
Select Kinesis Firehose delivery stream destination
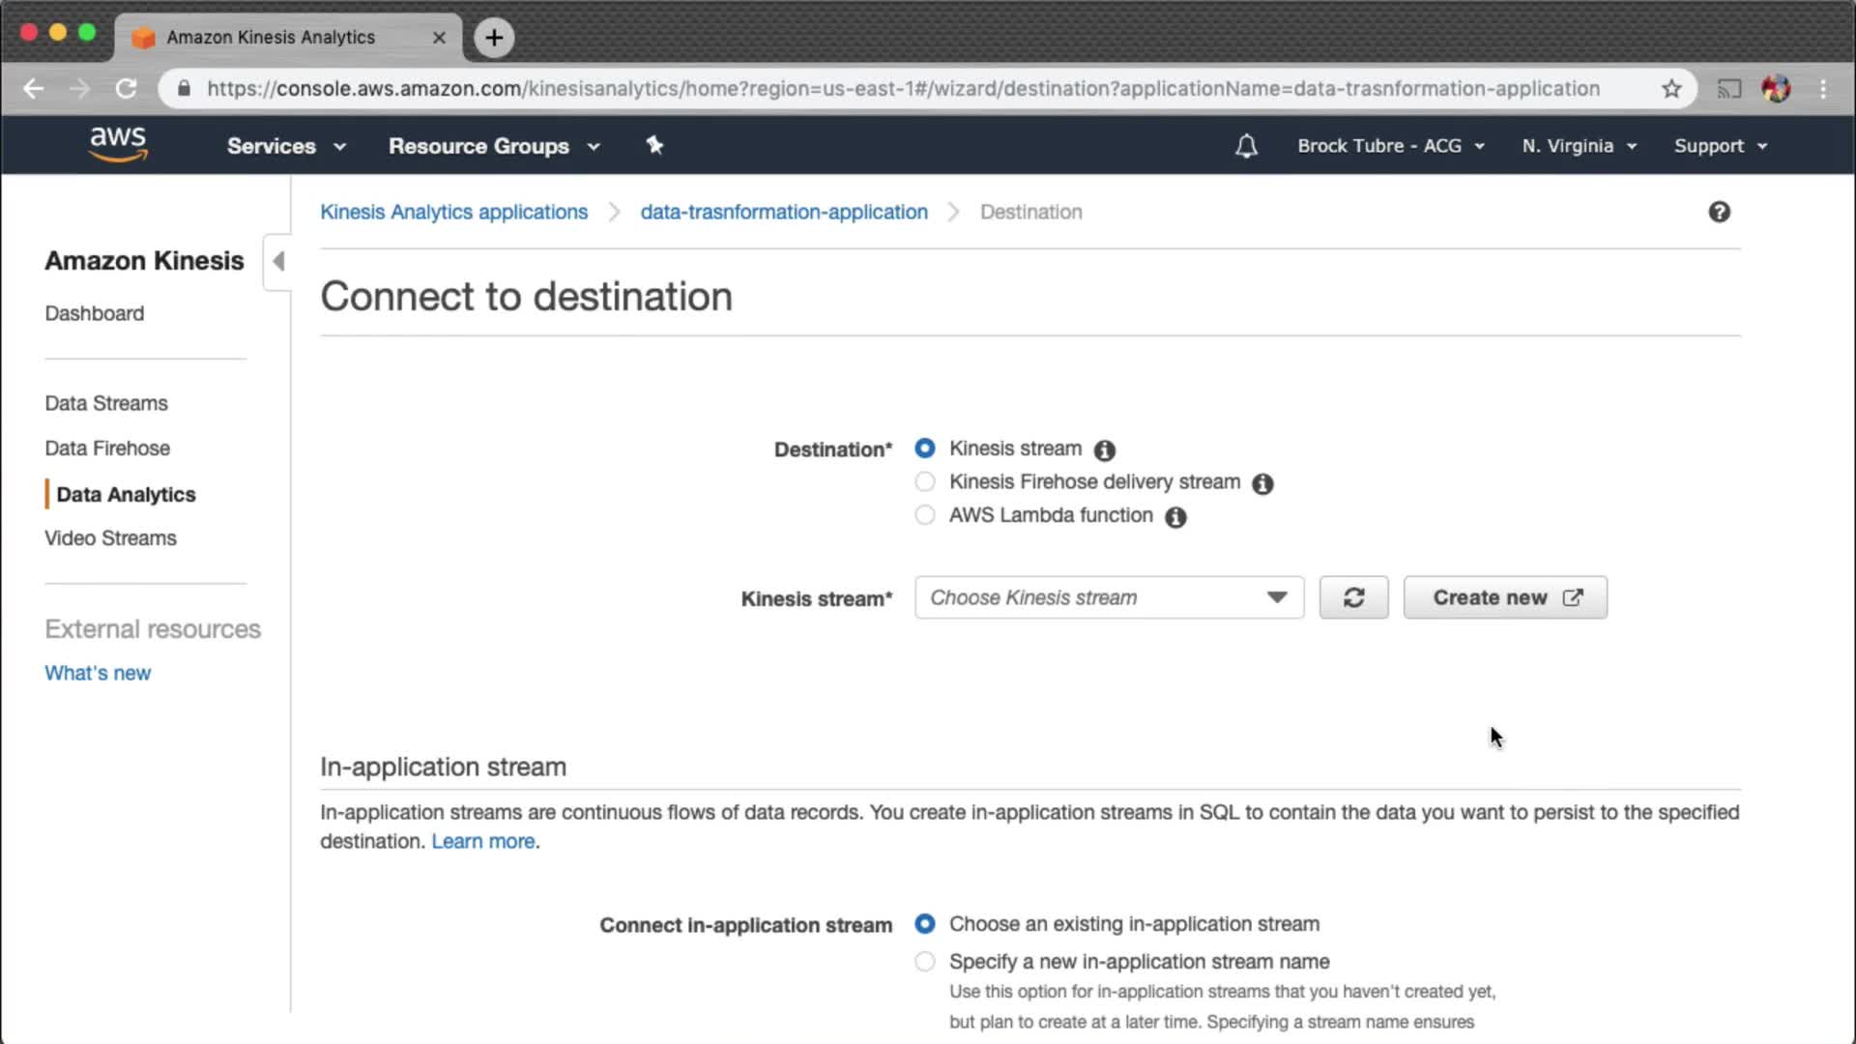[x=925, y=481]
